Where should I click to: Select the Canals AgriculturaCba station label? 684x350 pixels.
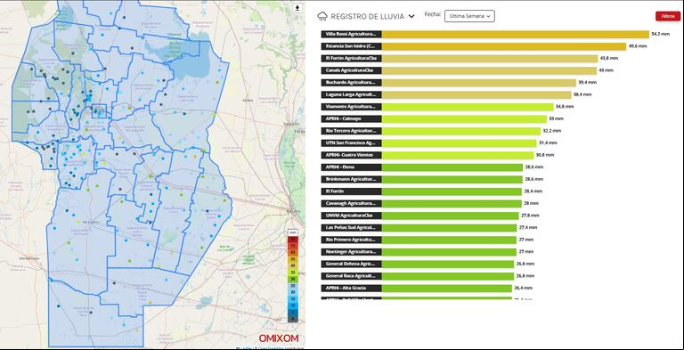352,70
